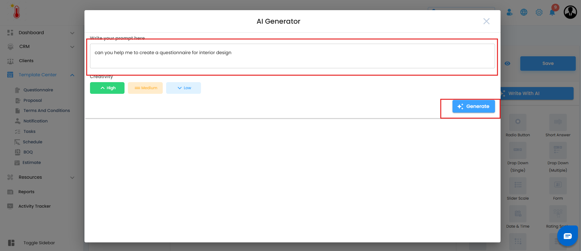Set creativity to Medium
The width and height of the screenshot is (581, 251).
click(145, 88)
